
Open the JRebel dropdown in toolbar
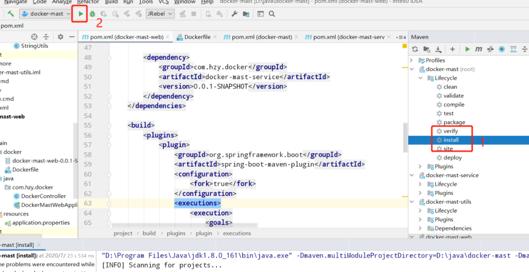point(160,14)
